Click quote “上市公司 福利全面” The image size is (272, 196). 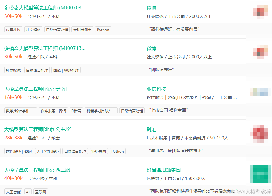click(168, 110)
